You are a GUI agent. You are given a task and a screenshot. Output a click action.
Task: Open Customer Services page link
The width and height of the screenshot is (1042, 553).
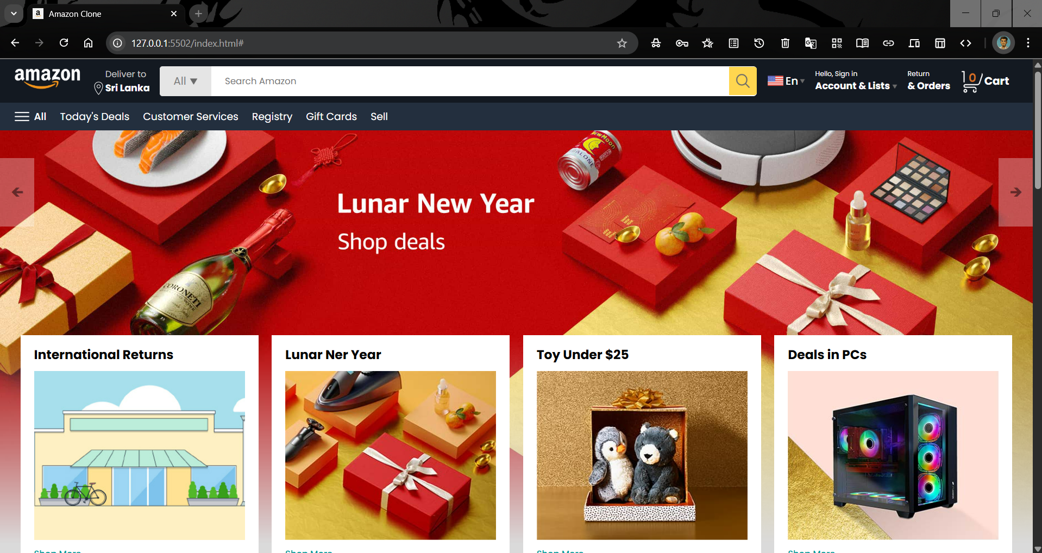(191, 117)
